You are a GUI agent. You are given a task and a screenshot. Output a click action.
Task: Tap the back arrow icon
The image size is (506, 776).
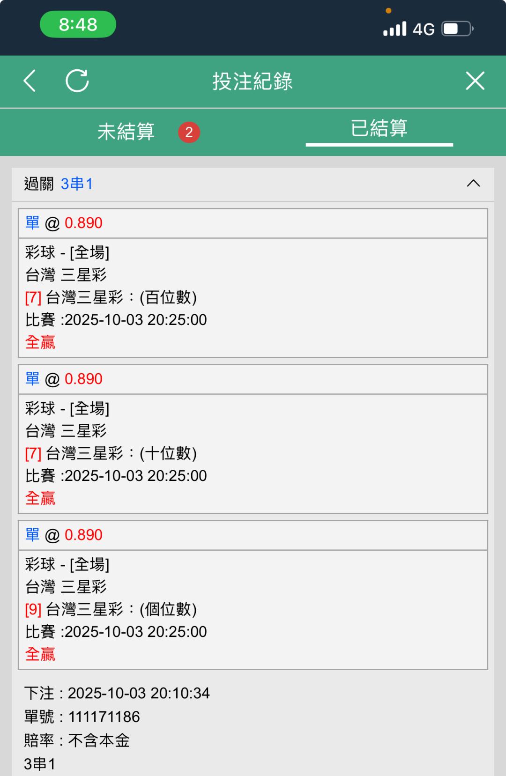point(30,81)
